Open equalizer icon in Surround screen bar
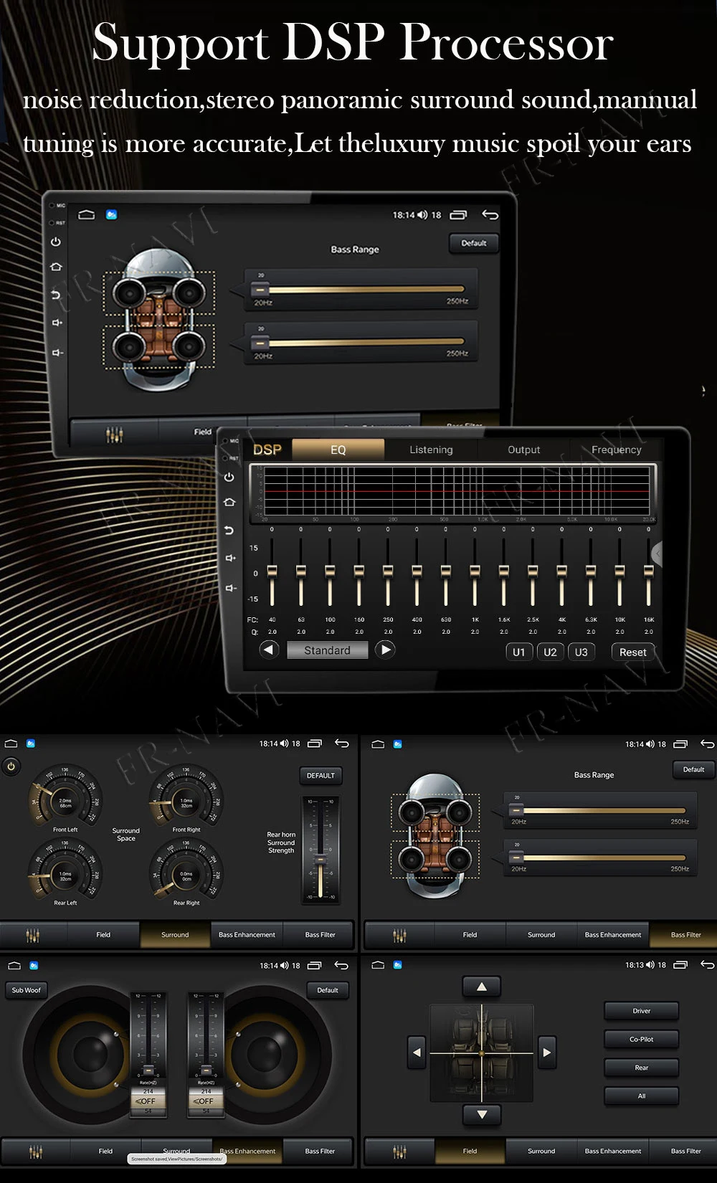Screen dimensions: 717x1183 33,935
